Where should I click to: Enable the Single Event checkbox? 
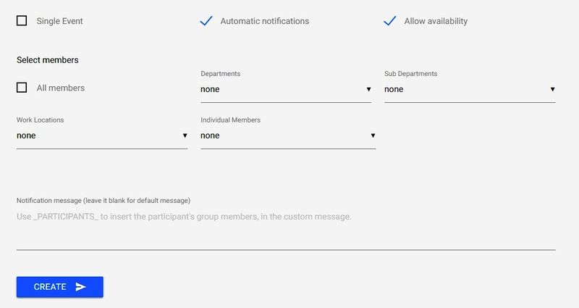pyautogui.click(x=22, y=21)
